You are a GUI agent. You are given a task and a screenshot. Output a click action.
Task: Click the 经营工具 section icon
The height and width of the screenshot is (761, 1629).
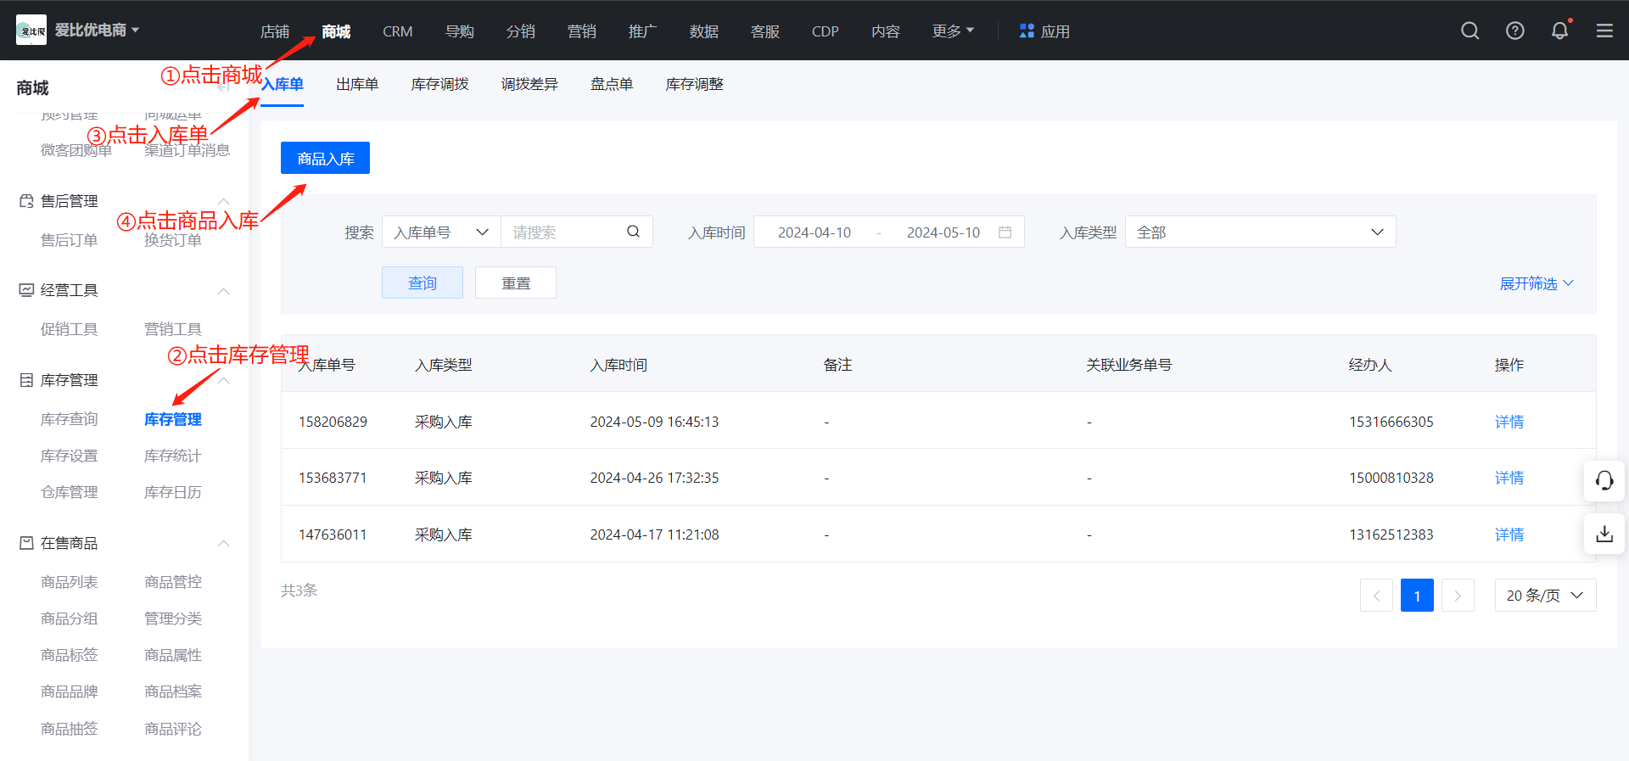coord(26,290)
